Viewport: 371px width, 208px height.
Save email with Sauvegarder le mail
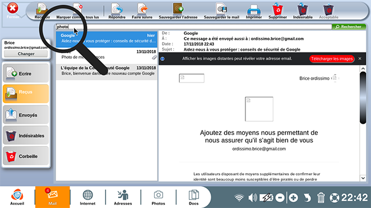pyautogui.click(x=221, y=9)
